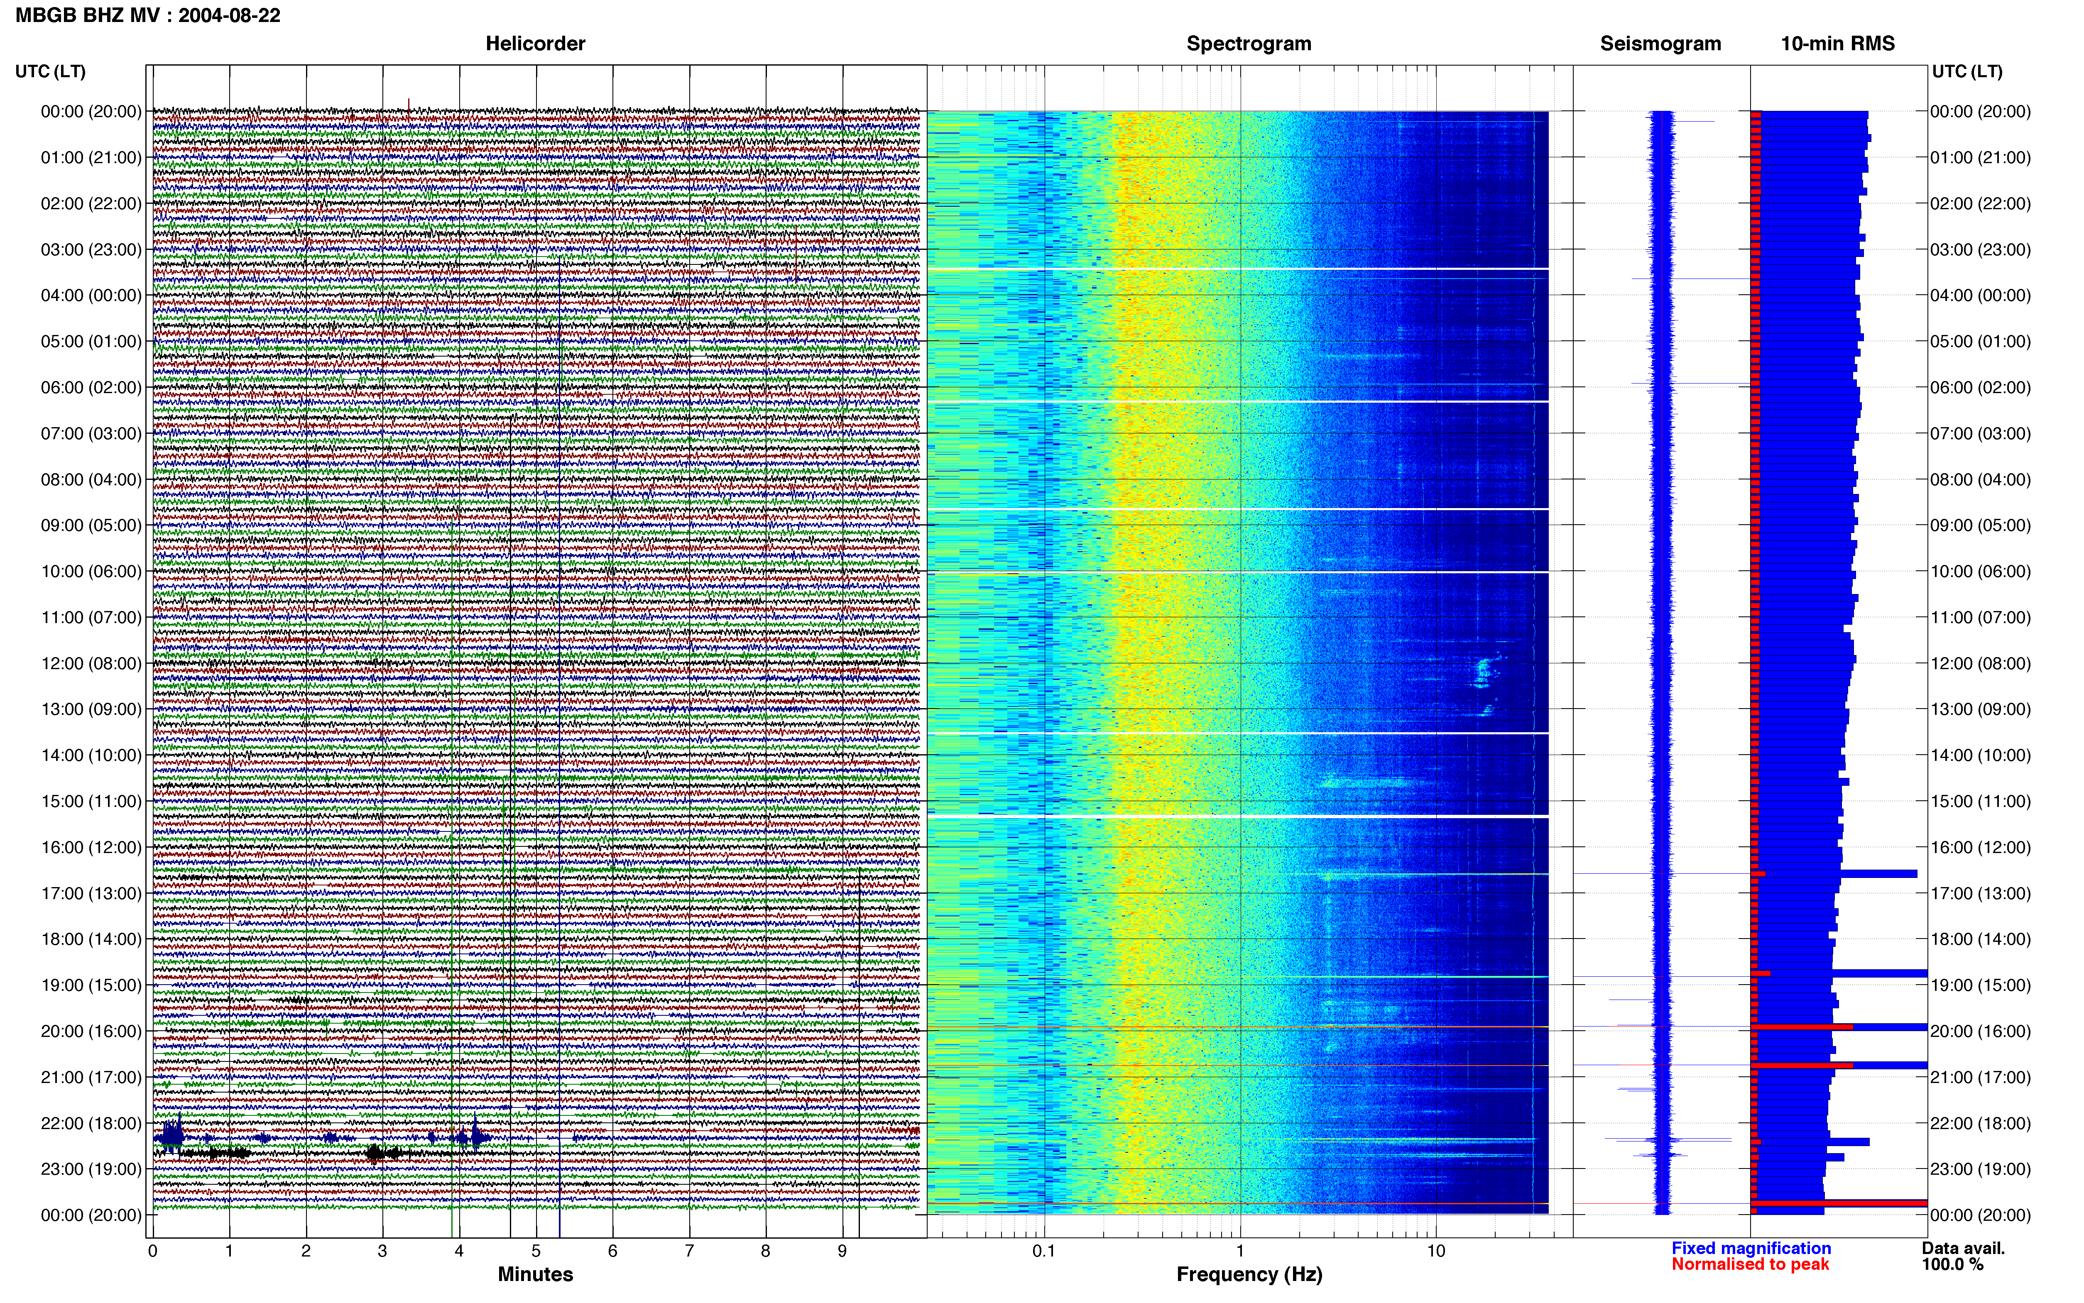Viewport: 2084px width, 1303px height.
Task: Click the 7 tick on the Minutes axis
Action: click(x=690, y=1251)
